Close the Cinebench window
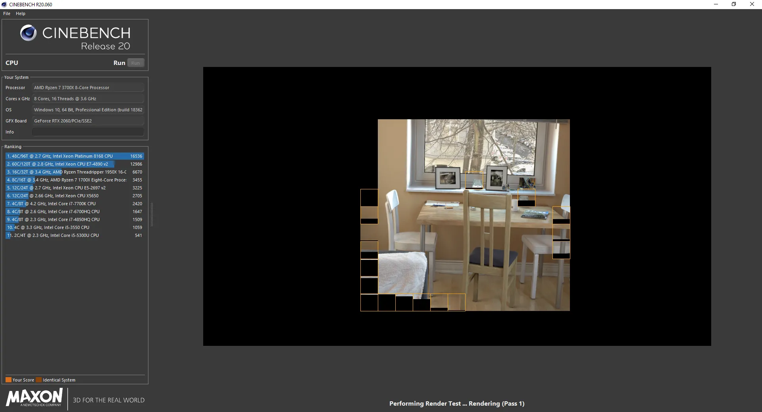This screenshot has height=412, width=762. 752,4
